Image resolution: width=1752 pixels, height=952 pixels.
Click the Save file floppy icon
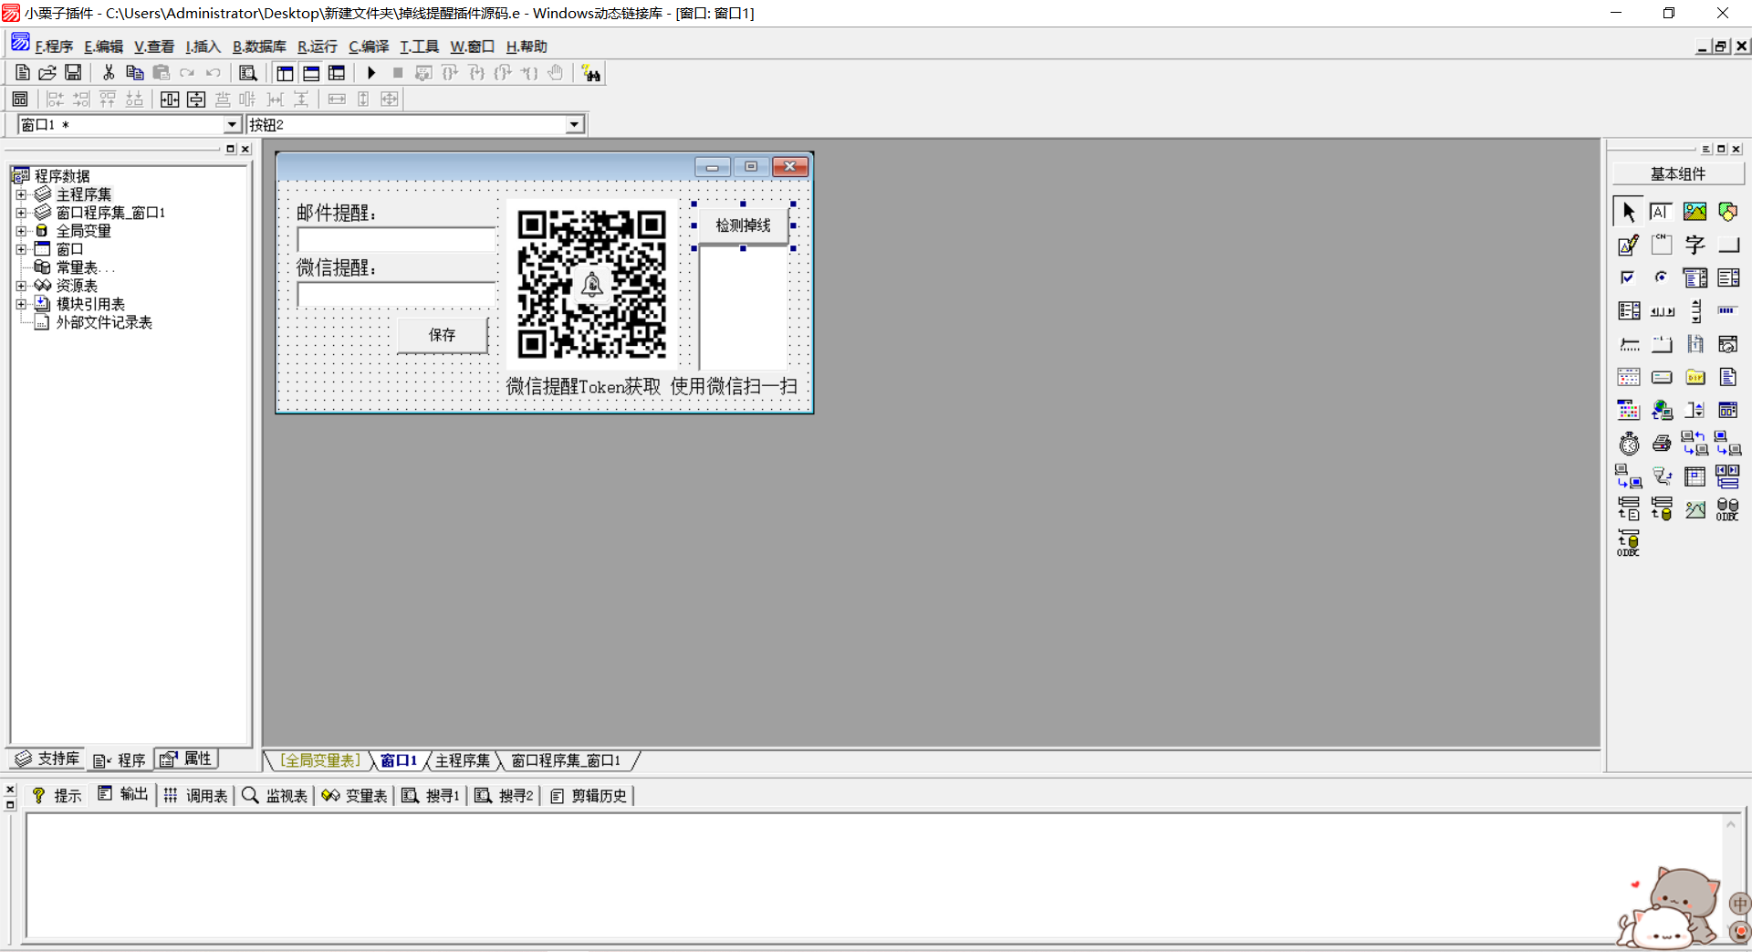point(73,73)
